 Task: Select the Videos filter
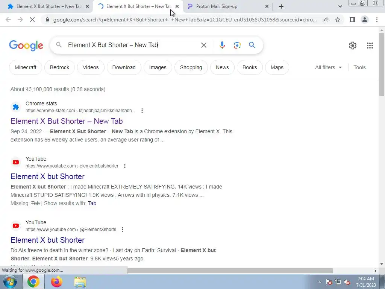91,67
